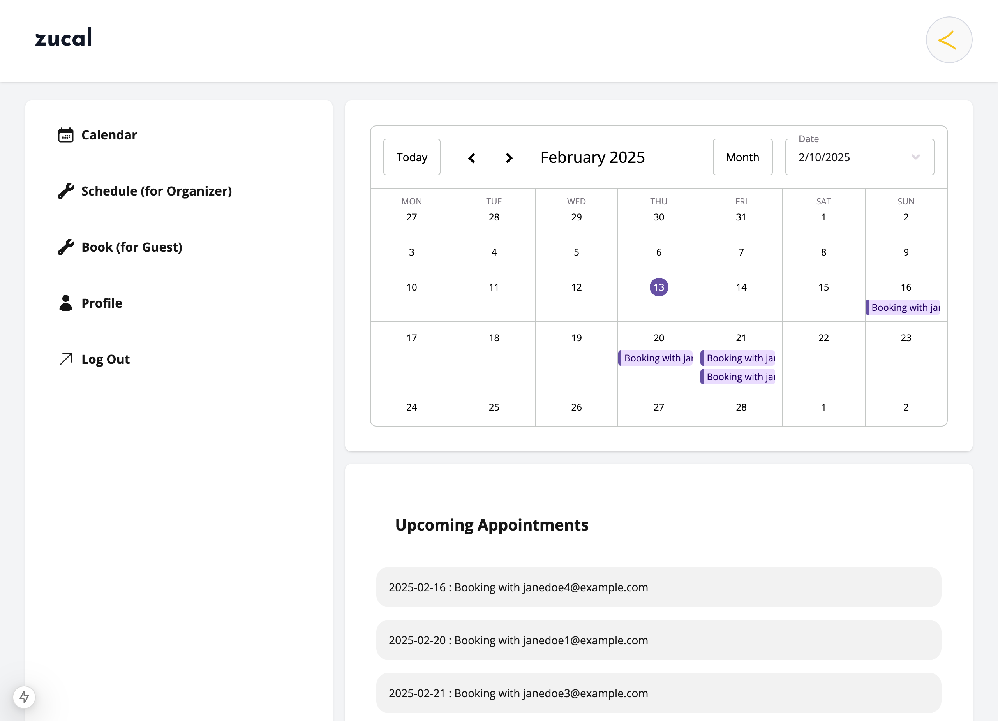Expand the Date field chevron arrow

(x=916, y=157)
